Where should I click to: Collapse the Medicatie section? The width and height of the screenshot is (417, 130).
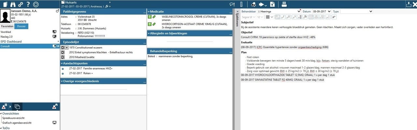[149, 11]
